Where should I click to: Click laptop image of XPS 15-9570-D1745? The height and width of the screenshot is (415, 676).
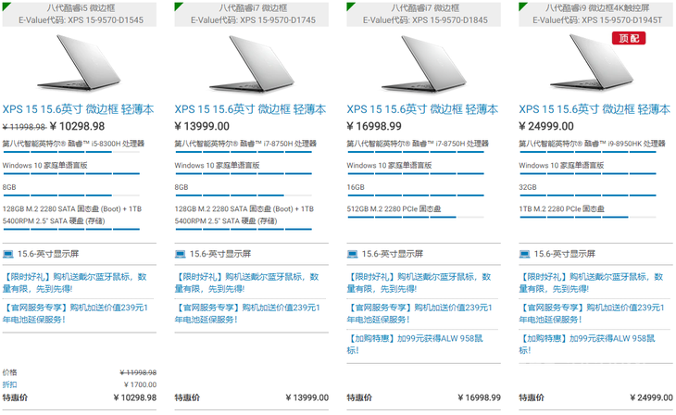(x=251, y=63)
